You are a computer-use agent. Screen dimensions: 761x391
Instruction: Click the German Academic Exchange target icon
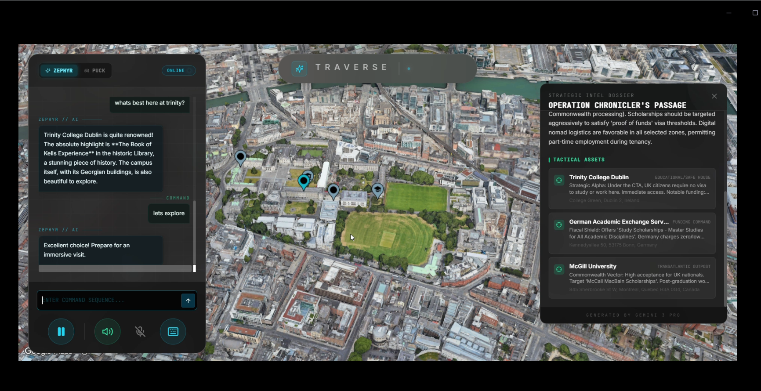tap(559, 225)
